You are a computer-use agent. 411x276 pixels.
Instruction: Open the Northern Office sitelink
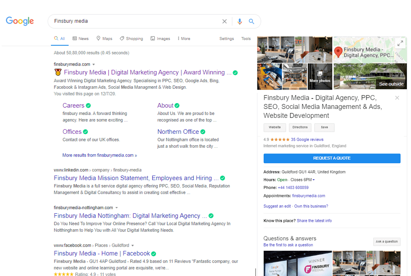[x=178, y=132]
